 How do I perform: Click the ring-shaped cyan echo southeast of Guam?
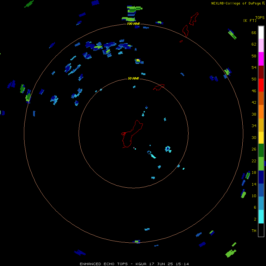[168, 149]
